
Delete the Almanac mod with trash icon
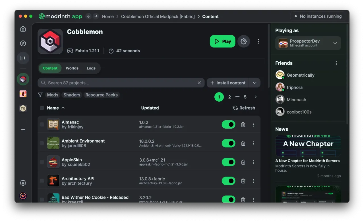pyautogui.click(x=243, y=125)
